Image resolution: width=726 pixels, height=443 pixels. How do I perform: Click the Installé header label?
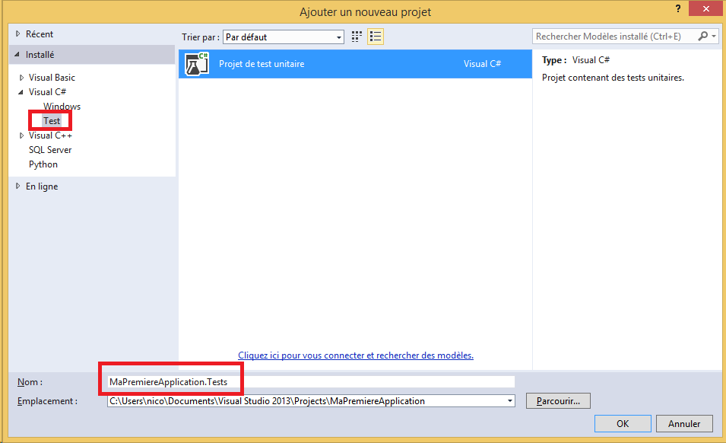pos(40,55)
